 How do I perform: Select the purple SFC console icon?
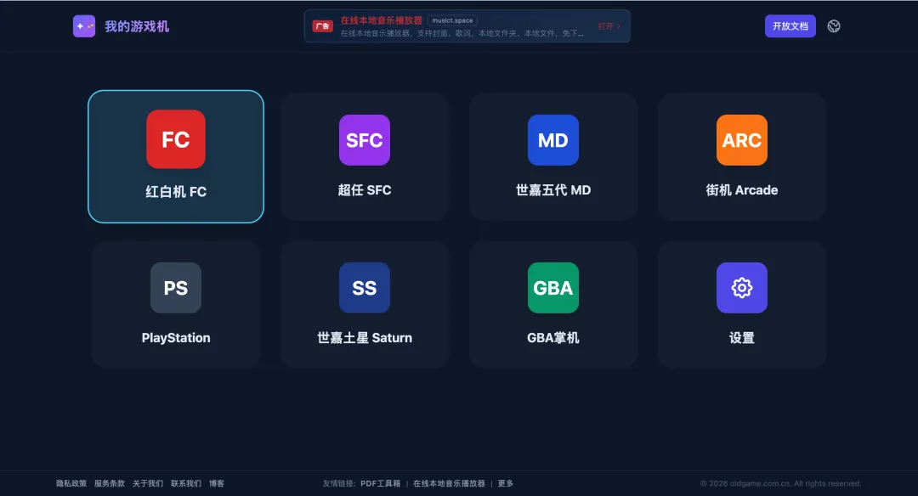pos(364,140)
